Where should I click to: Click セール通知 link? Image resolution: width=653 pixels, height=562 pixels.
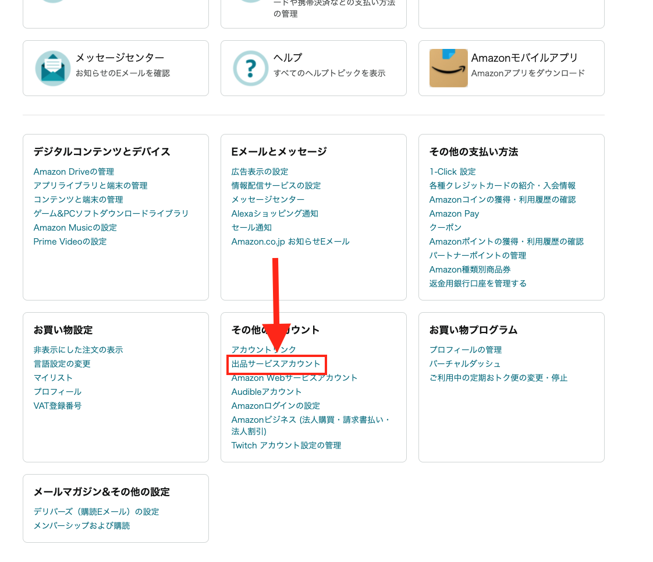tap(250, 227)
